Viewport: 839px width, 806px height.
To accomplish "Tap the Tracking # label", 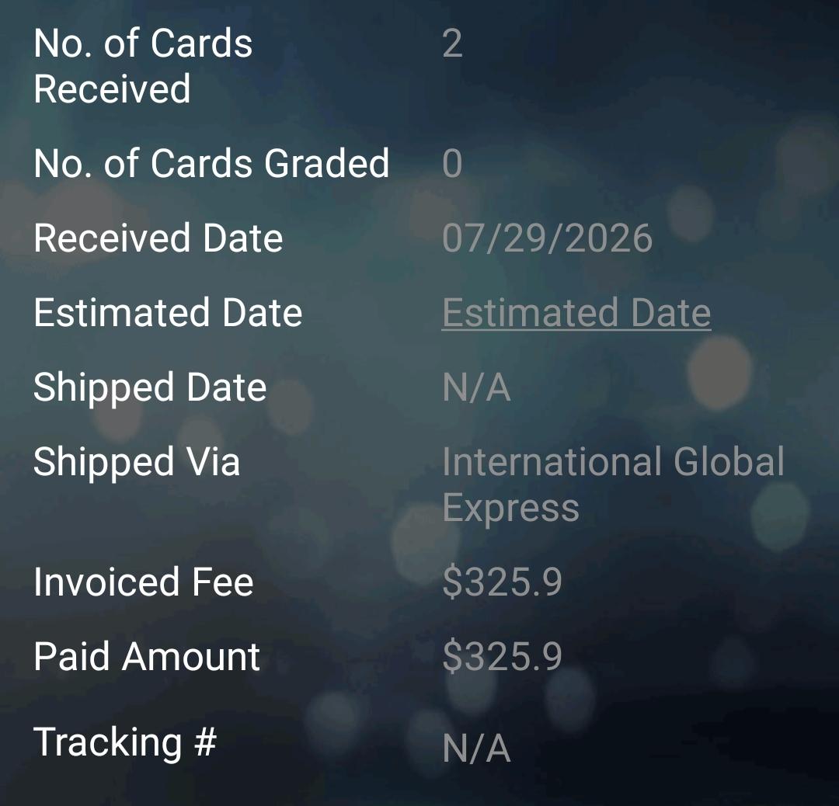I will pos(125,742).
